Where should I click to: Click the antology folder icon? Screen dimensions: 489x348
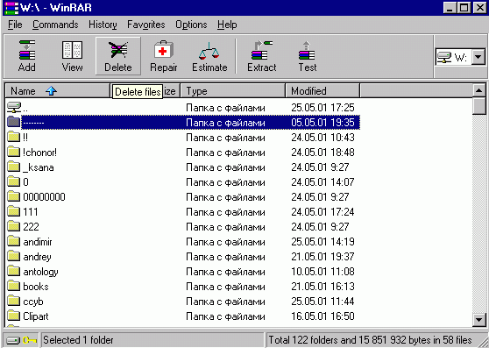point(13,271)
